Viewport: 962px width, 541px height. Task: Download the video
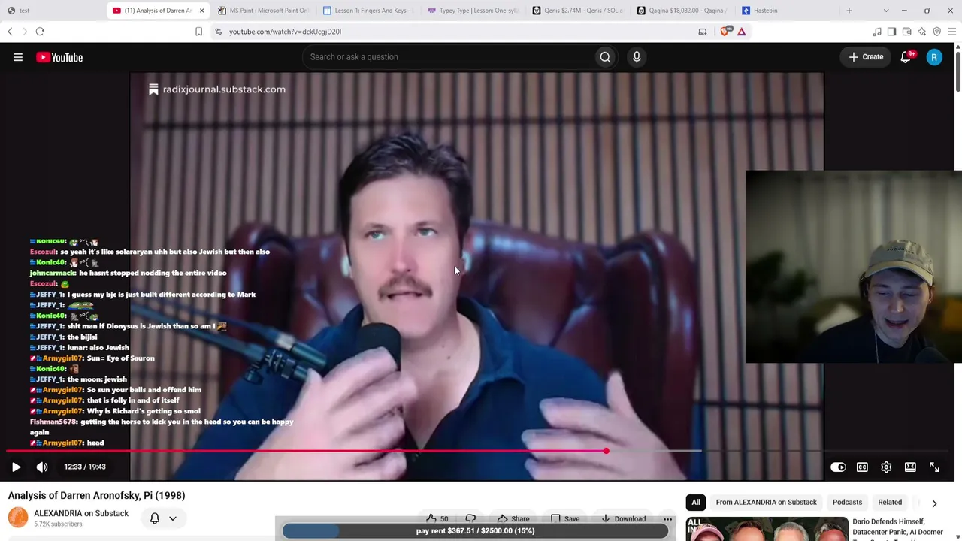point(622,518)
